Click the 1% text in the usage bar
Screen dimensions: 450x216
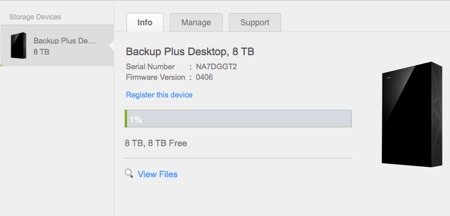[135, 120]
